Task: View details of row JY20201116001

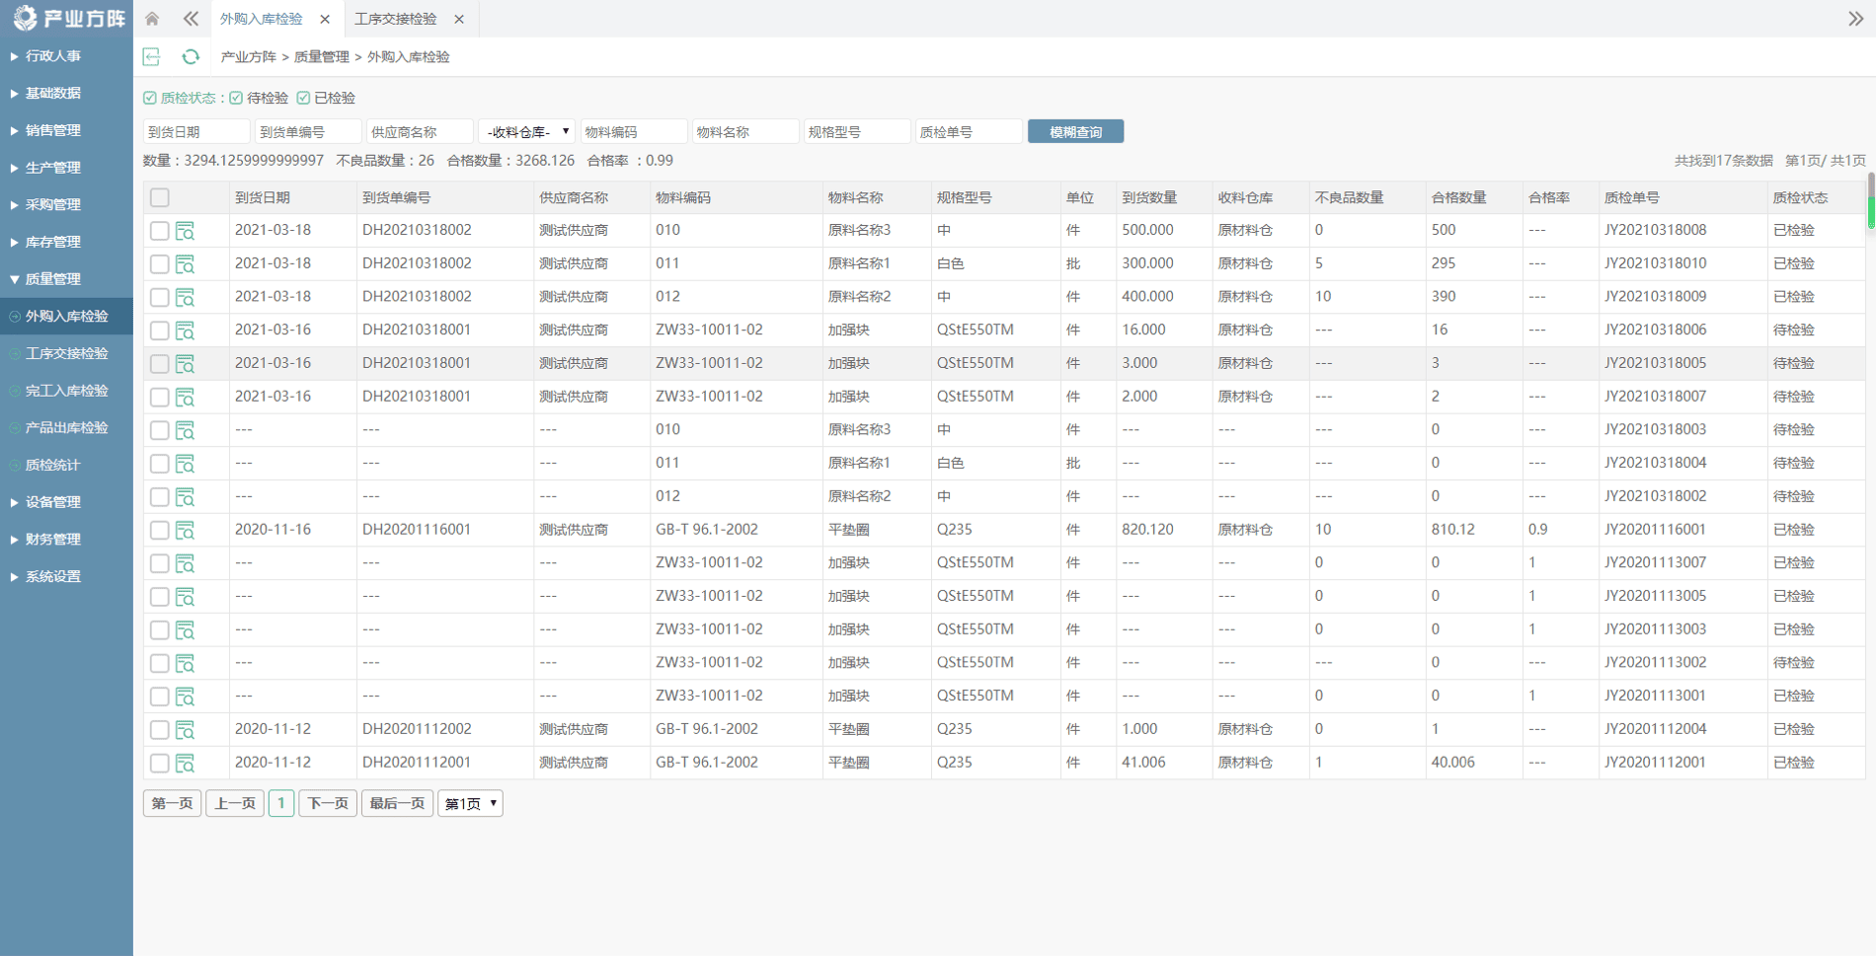Action: point(185,531)
